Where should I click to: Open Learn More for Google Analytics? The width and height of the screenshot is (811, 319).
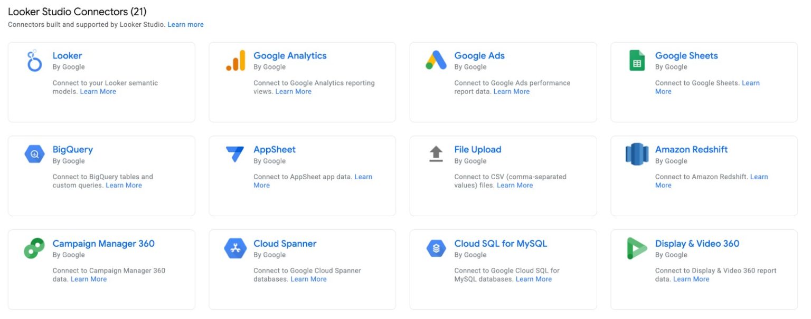[293, 92]
